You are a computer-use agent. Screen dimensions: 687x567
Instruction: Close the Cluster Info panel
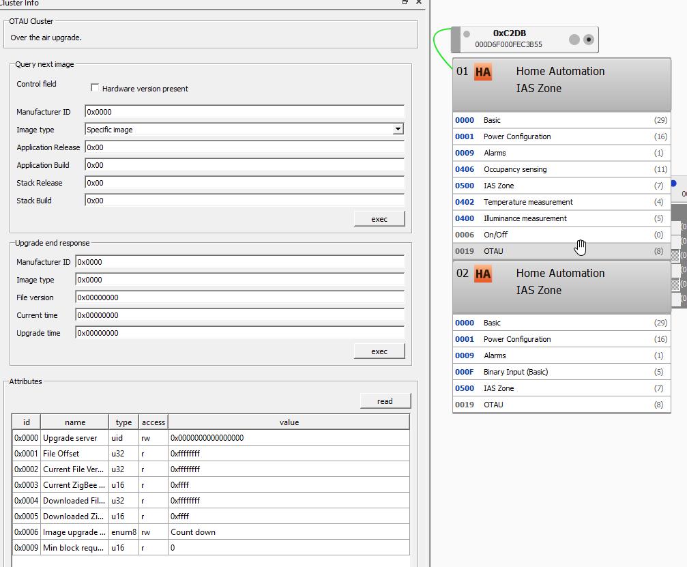coord(418,2)
